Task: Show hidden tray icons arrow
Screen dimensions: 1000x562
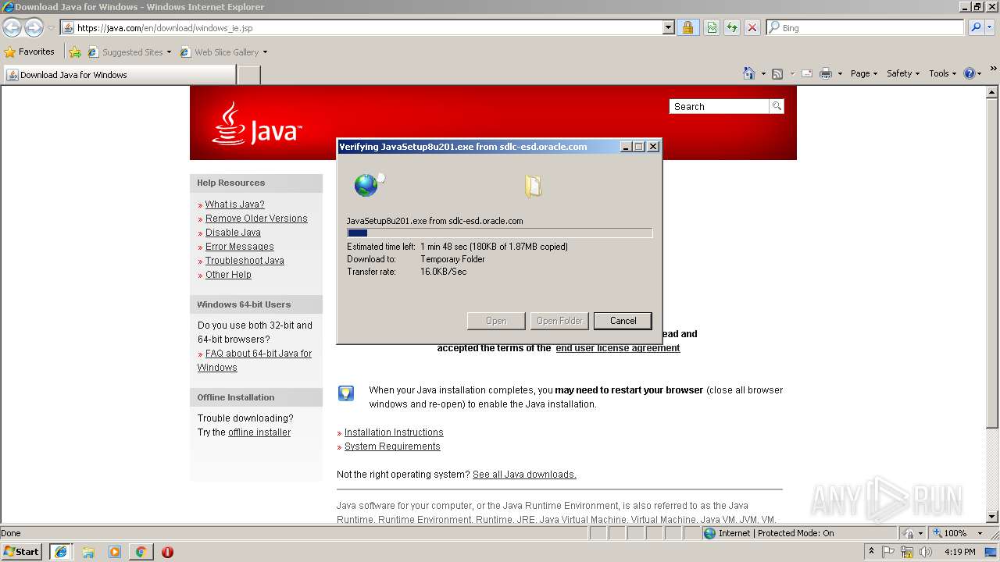Action: (x=871, y=552)
